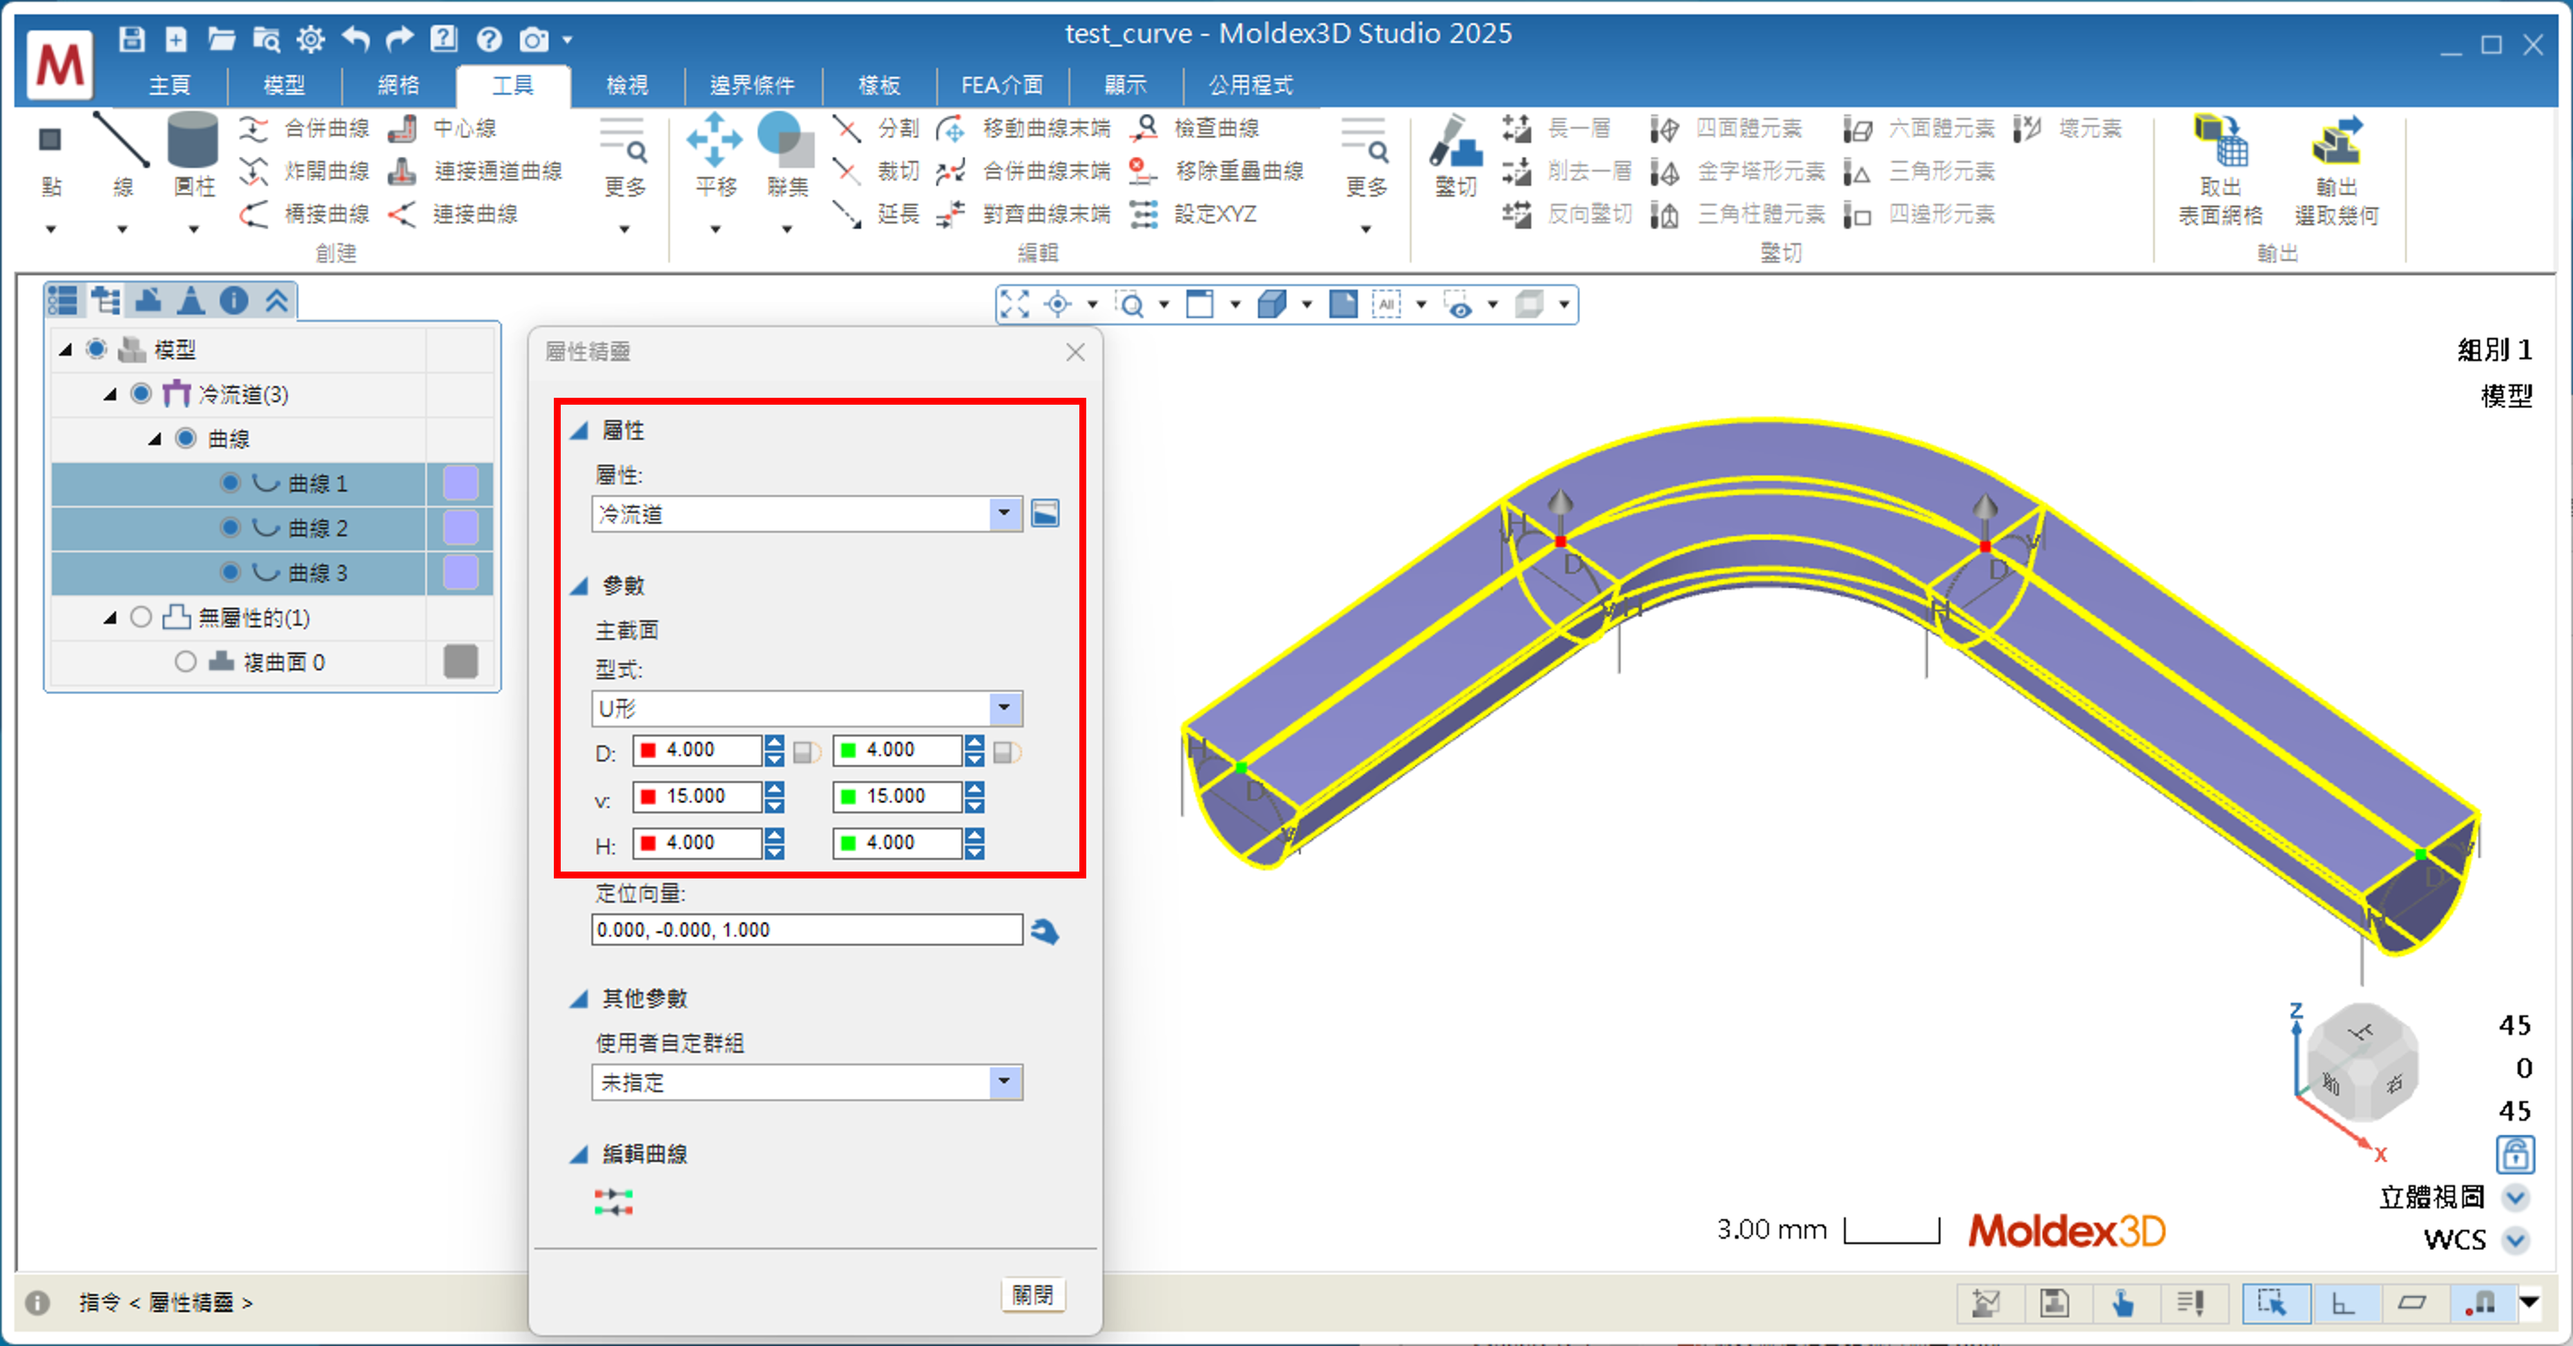Collapse the 編輯曲線 section
Screen dimensions: 2573x1346
579,1154
